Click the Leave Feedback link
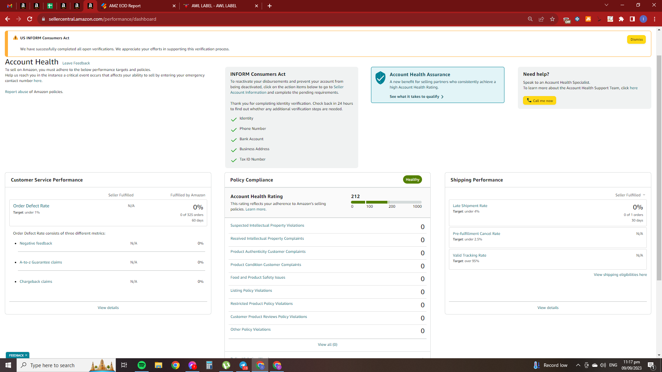662x372 pixels. coord(76,63)
